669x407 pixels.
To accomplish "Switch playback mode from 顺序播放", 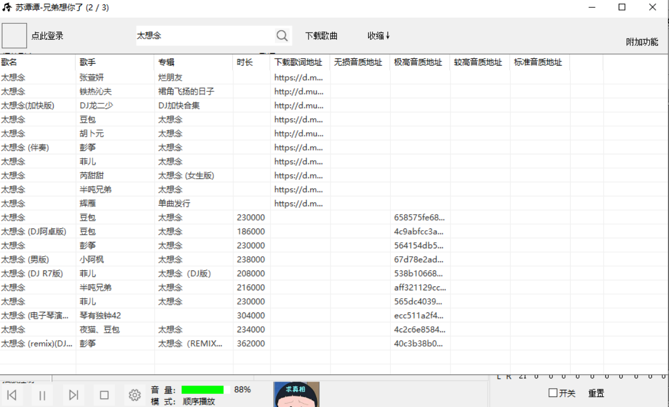I will [198, 401].
